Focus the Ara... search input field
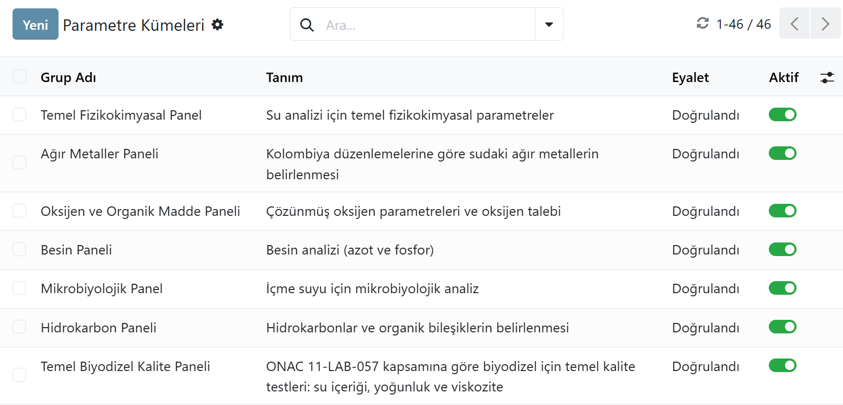Screen dimensions: 843x405 (426, 25)
